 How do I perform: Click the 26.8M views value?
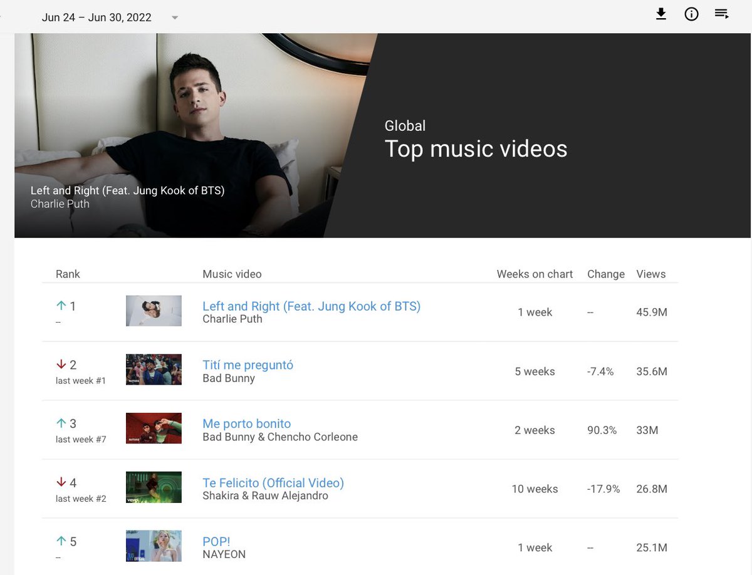coord(652,489)
